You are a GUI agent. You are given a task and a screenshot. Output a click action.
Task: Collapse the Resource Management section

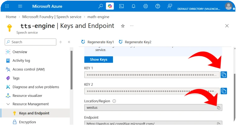click(x=8, y=104)
